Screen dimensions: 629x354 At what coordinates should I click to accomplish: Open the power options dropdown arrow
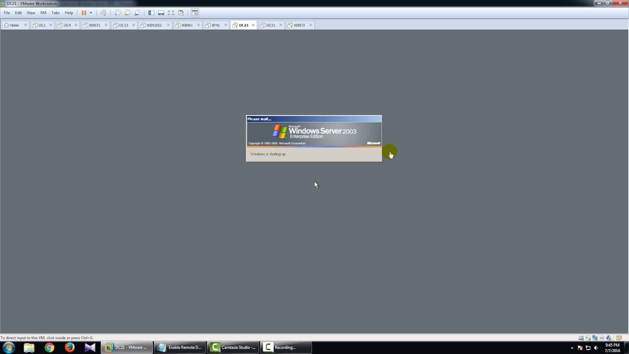[x=90, y=13]
